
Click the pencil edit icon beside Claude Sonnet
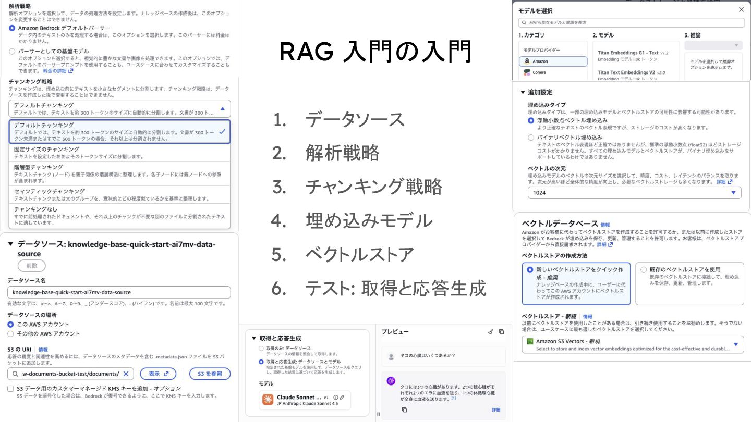(x=342, y=398)
